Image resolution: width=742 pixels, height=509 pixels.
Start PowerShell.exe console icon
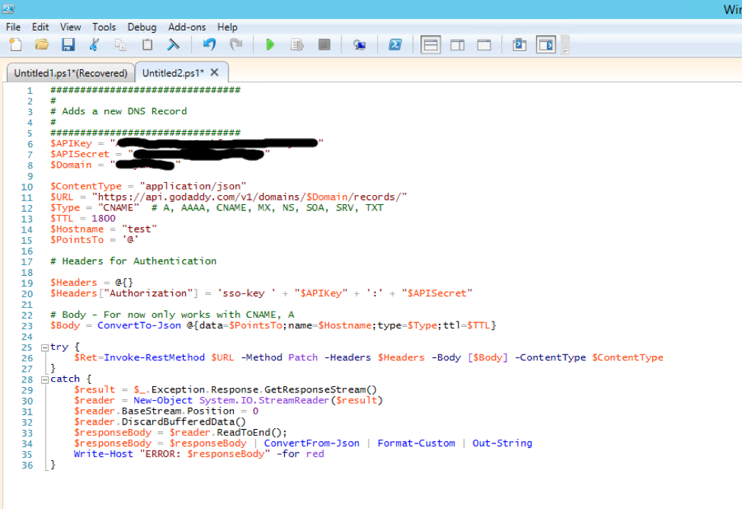[x=395, y=45]
